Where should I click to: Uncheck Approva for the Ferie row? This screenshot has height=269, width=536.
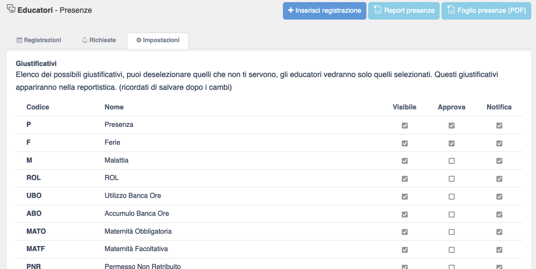point(452,143)
